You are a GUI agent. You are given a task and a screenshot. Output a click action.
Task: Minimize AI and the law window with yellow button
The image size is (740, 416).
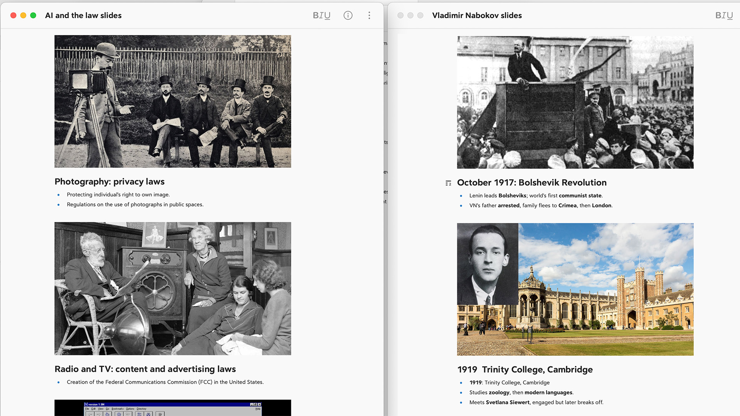(x=23, y=15)
